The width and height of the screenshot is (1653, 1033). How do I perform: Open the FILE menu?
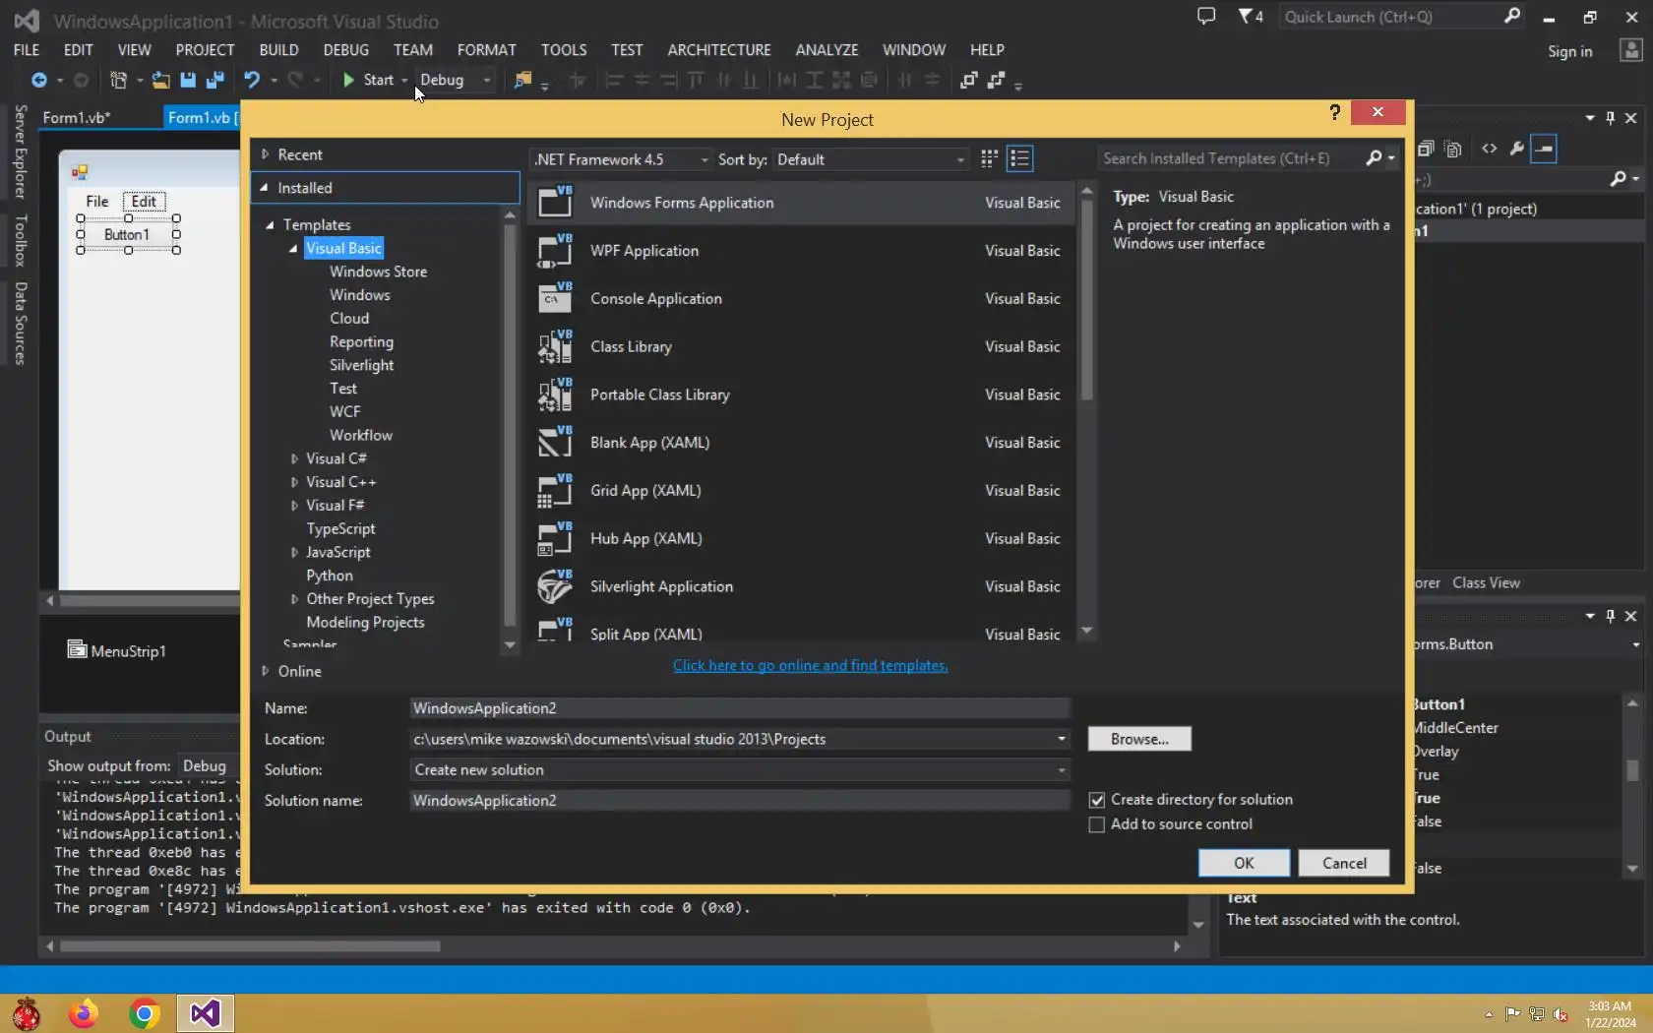point(27,49)
